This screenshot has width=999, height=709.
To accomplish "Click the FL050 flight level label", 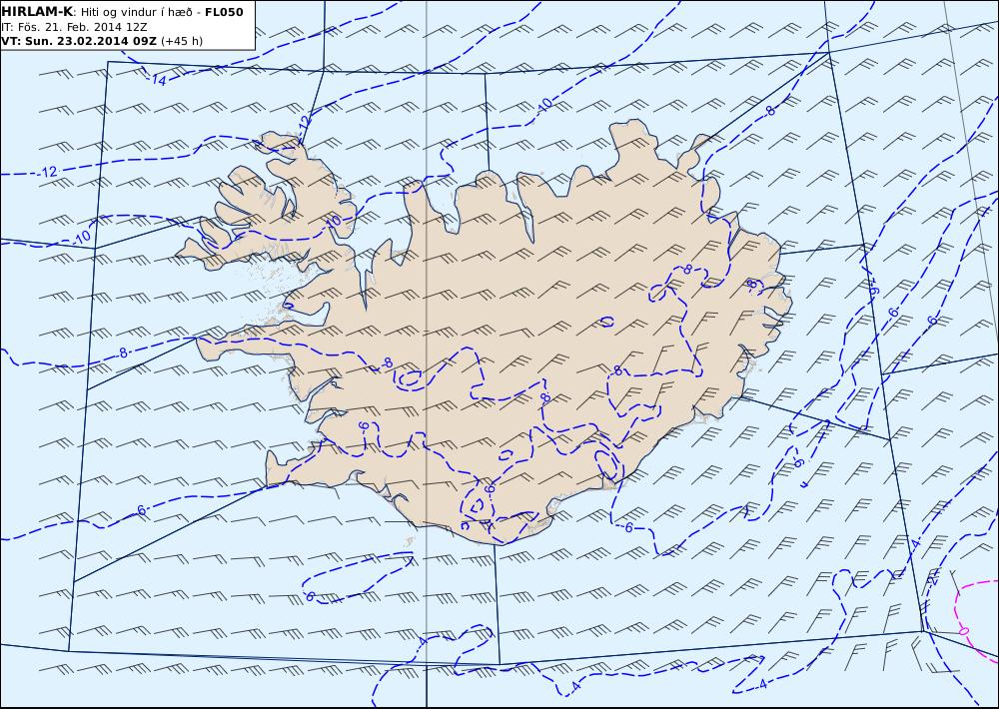I will coord(224,12).
